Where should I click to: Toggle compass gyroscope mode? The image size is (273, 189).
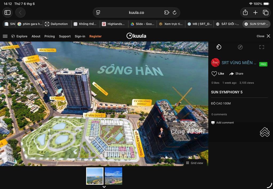coord(240,47)
